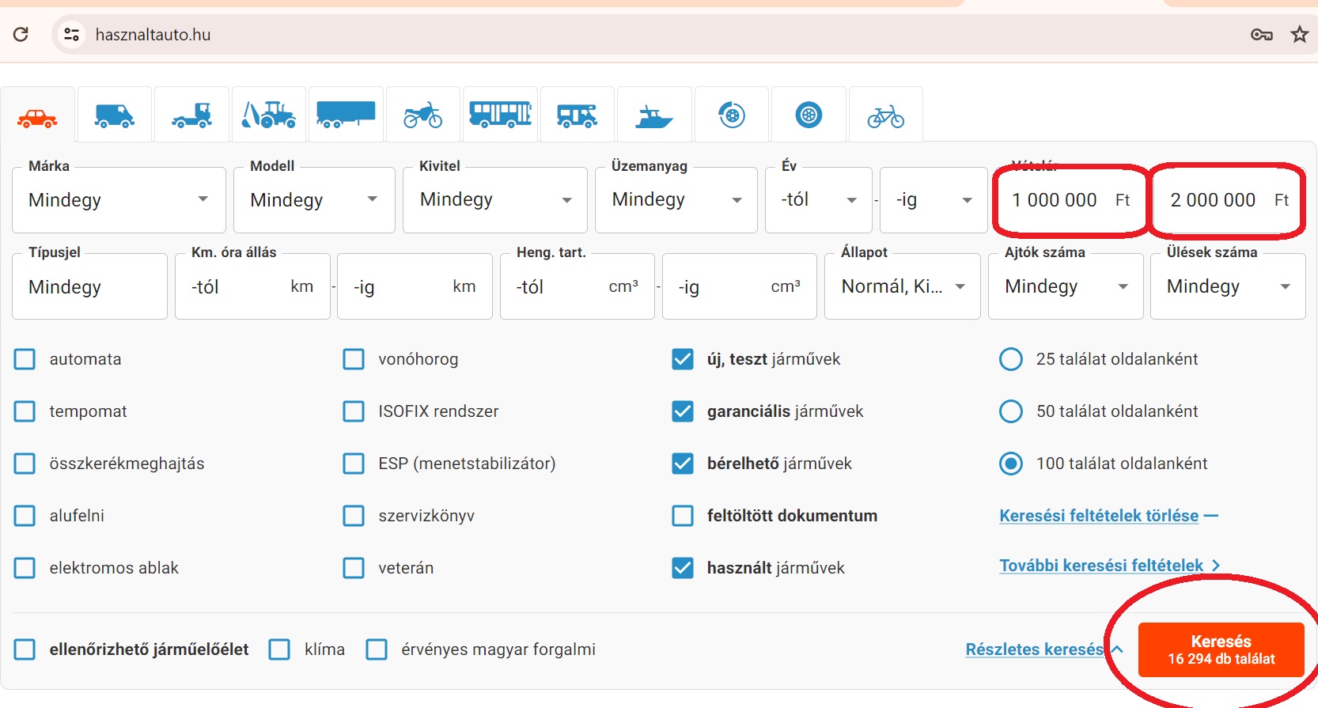Screen dimensions: 1318x708
Task: Select 25 találat oldalanként radio button
Action: coord(1010,359)
